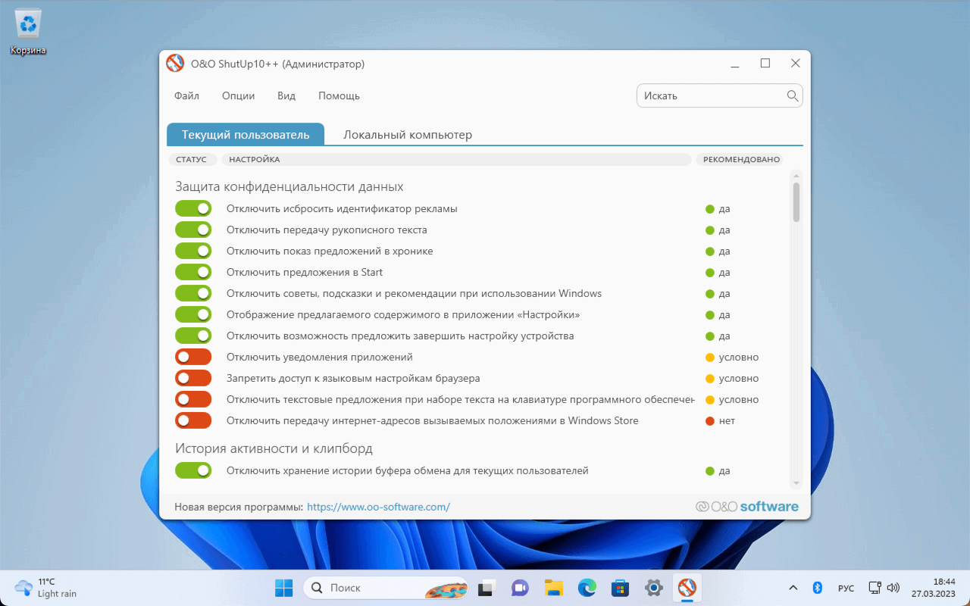Viewport: 970px width, 606px height.
Task: Open Windows Settings gear in the taskbar
Action: click(654, 588)
